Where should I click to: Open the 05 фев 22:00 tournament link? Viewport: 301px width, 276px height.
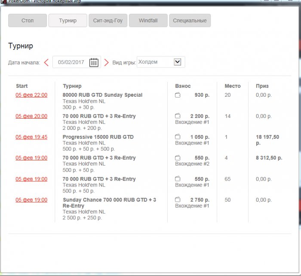click(x=31, y=95)
